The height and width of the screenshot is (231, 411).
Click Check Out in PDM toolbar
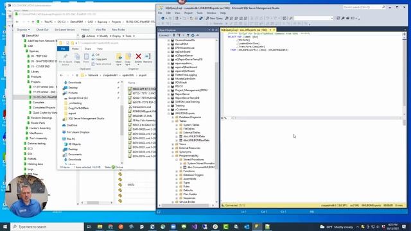click(x=42, y=30)
